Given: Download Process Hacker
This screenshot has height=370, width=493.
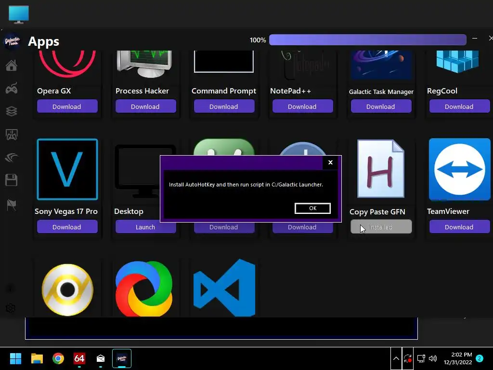Looking at the screenshot, I should 145,106.
